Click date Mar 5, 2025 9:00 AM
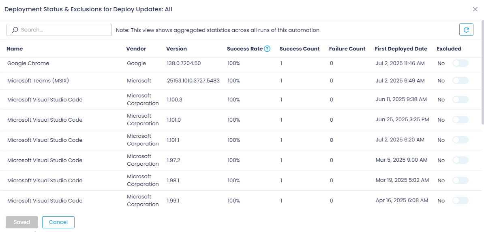The height and width of the screenshot is (232, 484). (402, 160)
